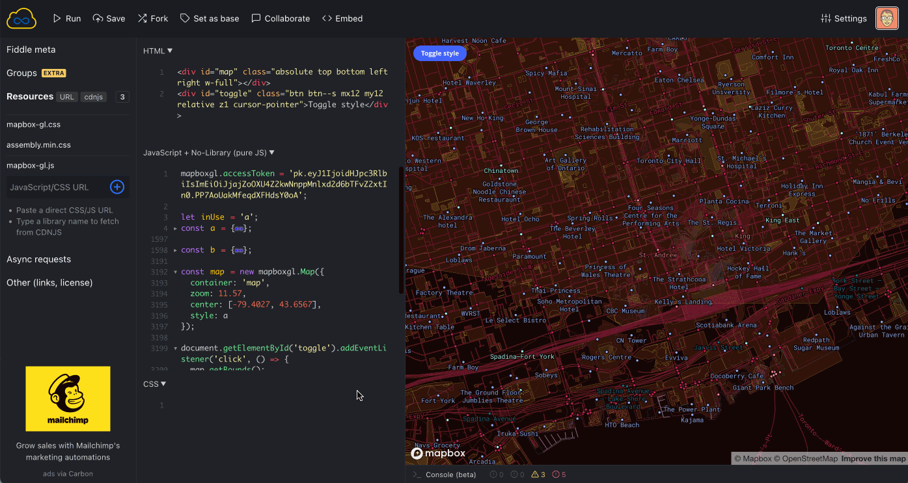908x483 pixels.
Task: Click the container: 'map' code line
Action: click(229, 283)
